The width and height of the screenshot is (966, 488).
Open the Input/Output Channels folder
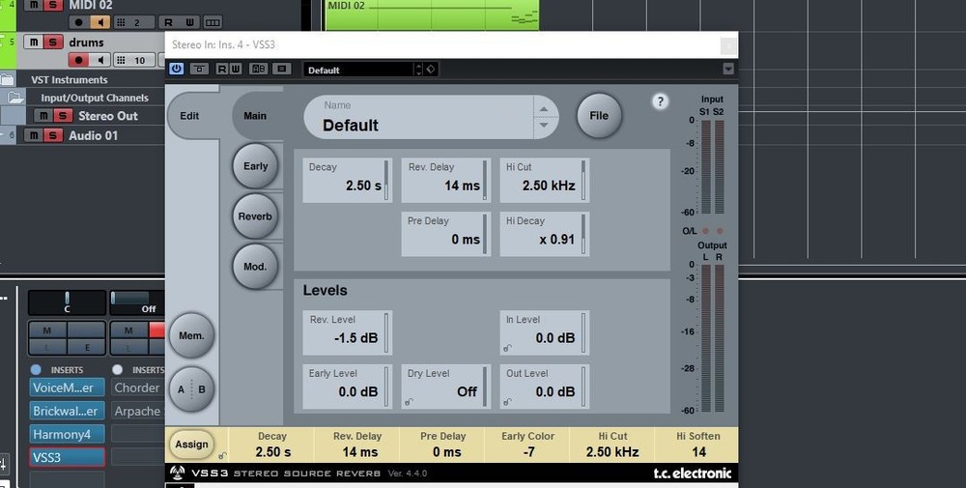[15, 98]
